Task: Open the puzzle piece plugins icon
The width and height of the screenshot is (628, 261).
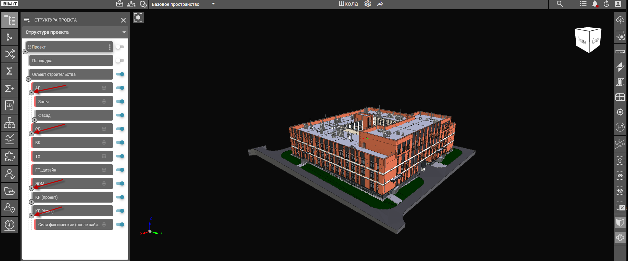Action: click(10, 156)
